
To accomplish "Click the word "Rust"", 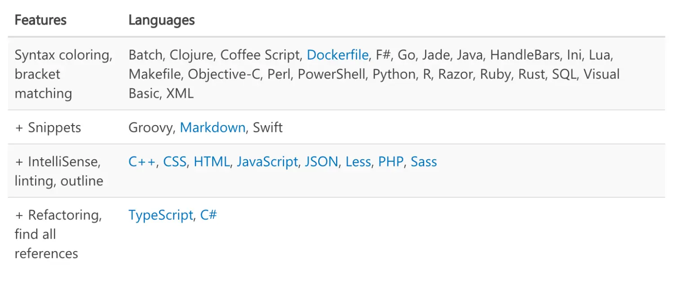I will click(x=532, y=74).
